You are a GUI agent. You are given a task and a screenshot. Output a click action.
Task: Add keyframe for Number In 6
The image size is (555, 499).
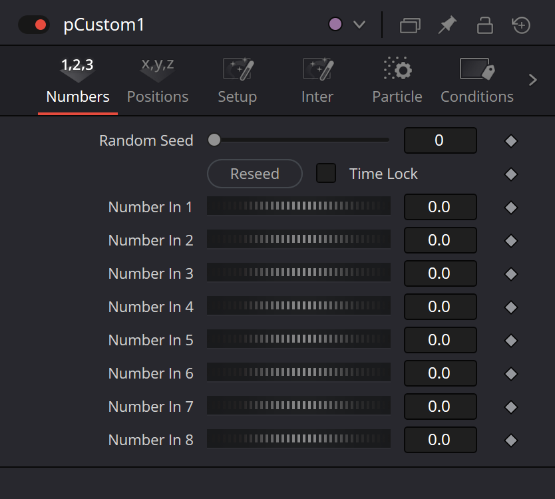[511, 374]
